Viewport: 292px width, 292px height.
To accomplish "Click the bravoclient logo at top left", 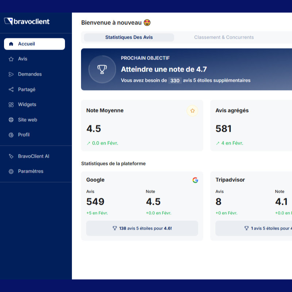I will pyautogui.click(x=27, y=22).
